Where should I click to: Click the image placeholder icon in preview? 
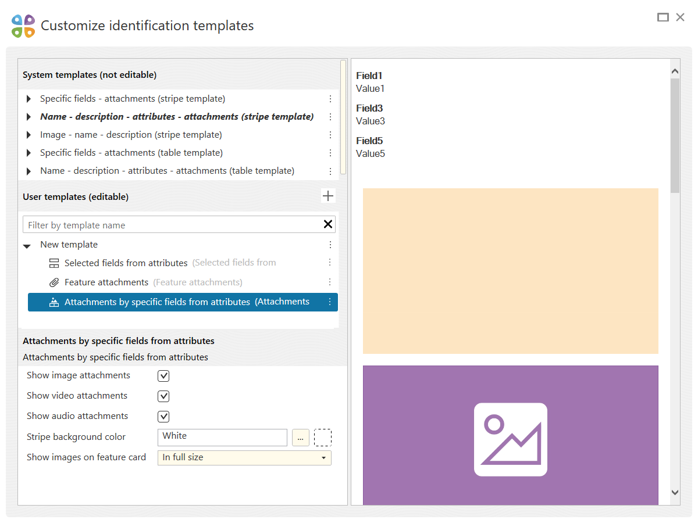point(511,439)
